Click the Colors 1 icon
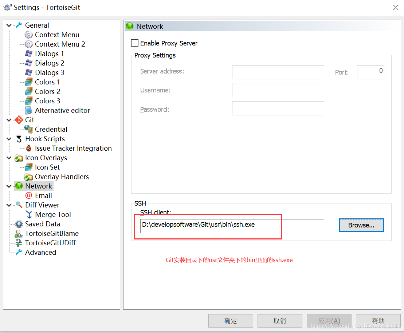The height and width of the screenshot is (333, 404). 29,82
